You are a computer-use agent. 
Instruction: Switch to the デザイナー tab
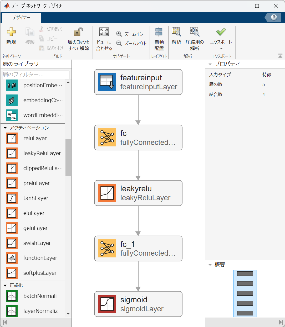pos(21,18)
